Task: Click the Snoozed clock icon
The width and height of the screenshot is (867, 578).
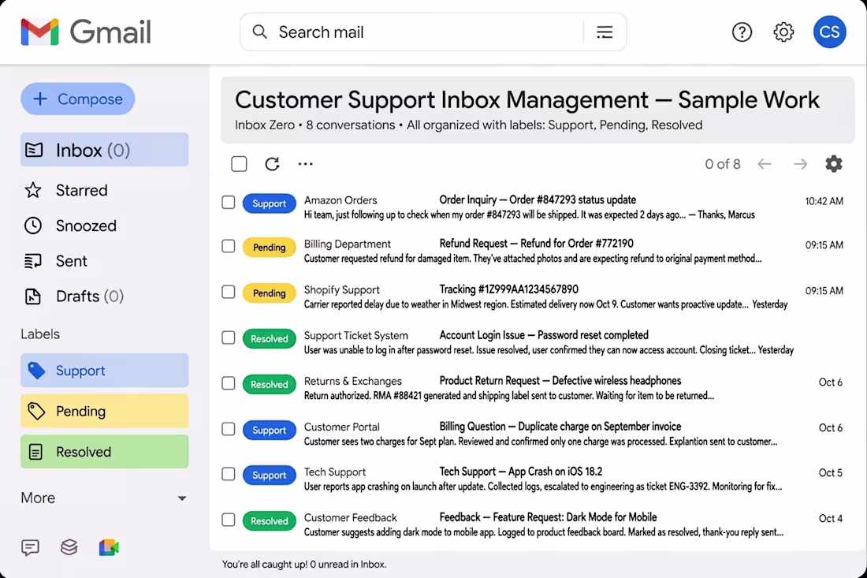Action: [x=33, y=226]
